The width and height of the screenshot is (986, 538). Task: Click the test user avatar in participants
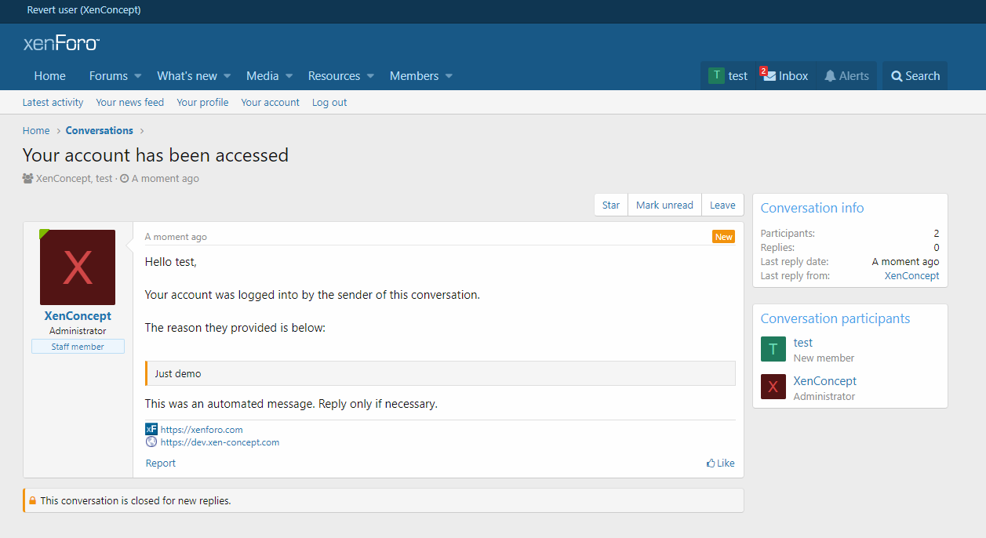pos(773,350)
